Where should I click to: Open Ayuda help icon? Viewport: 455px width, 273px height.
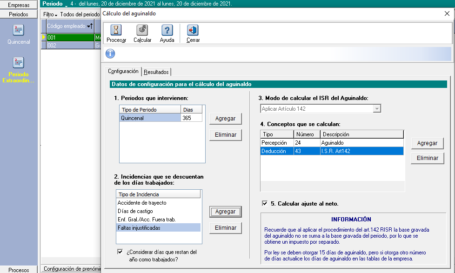coord(167,30)
